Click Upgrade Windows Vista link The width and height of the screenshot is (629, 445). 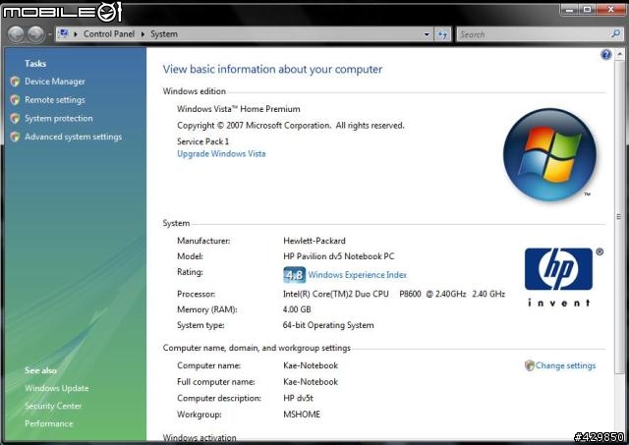(221, 154)
